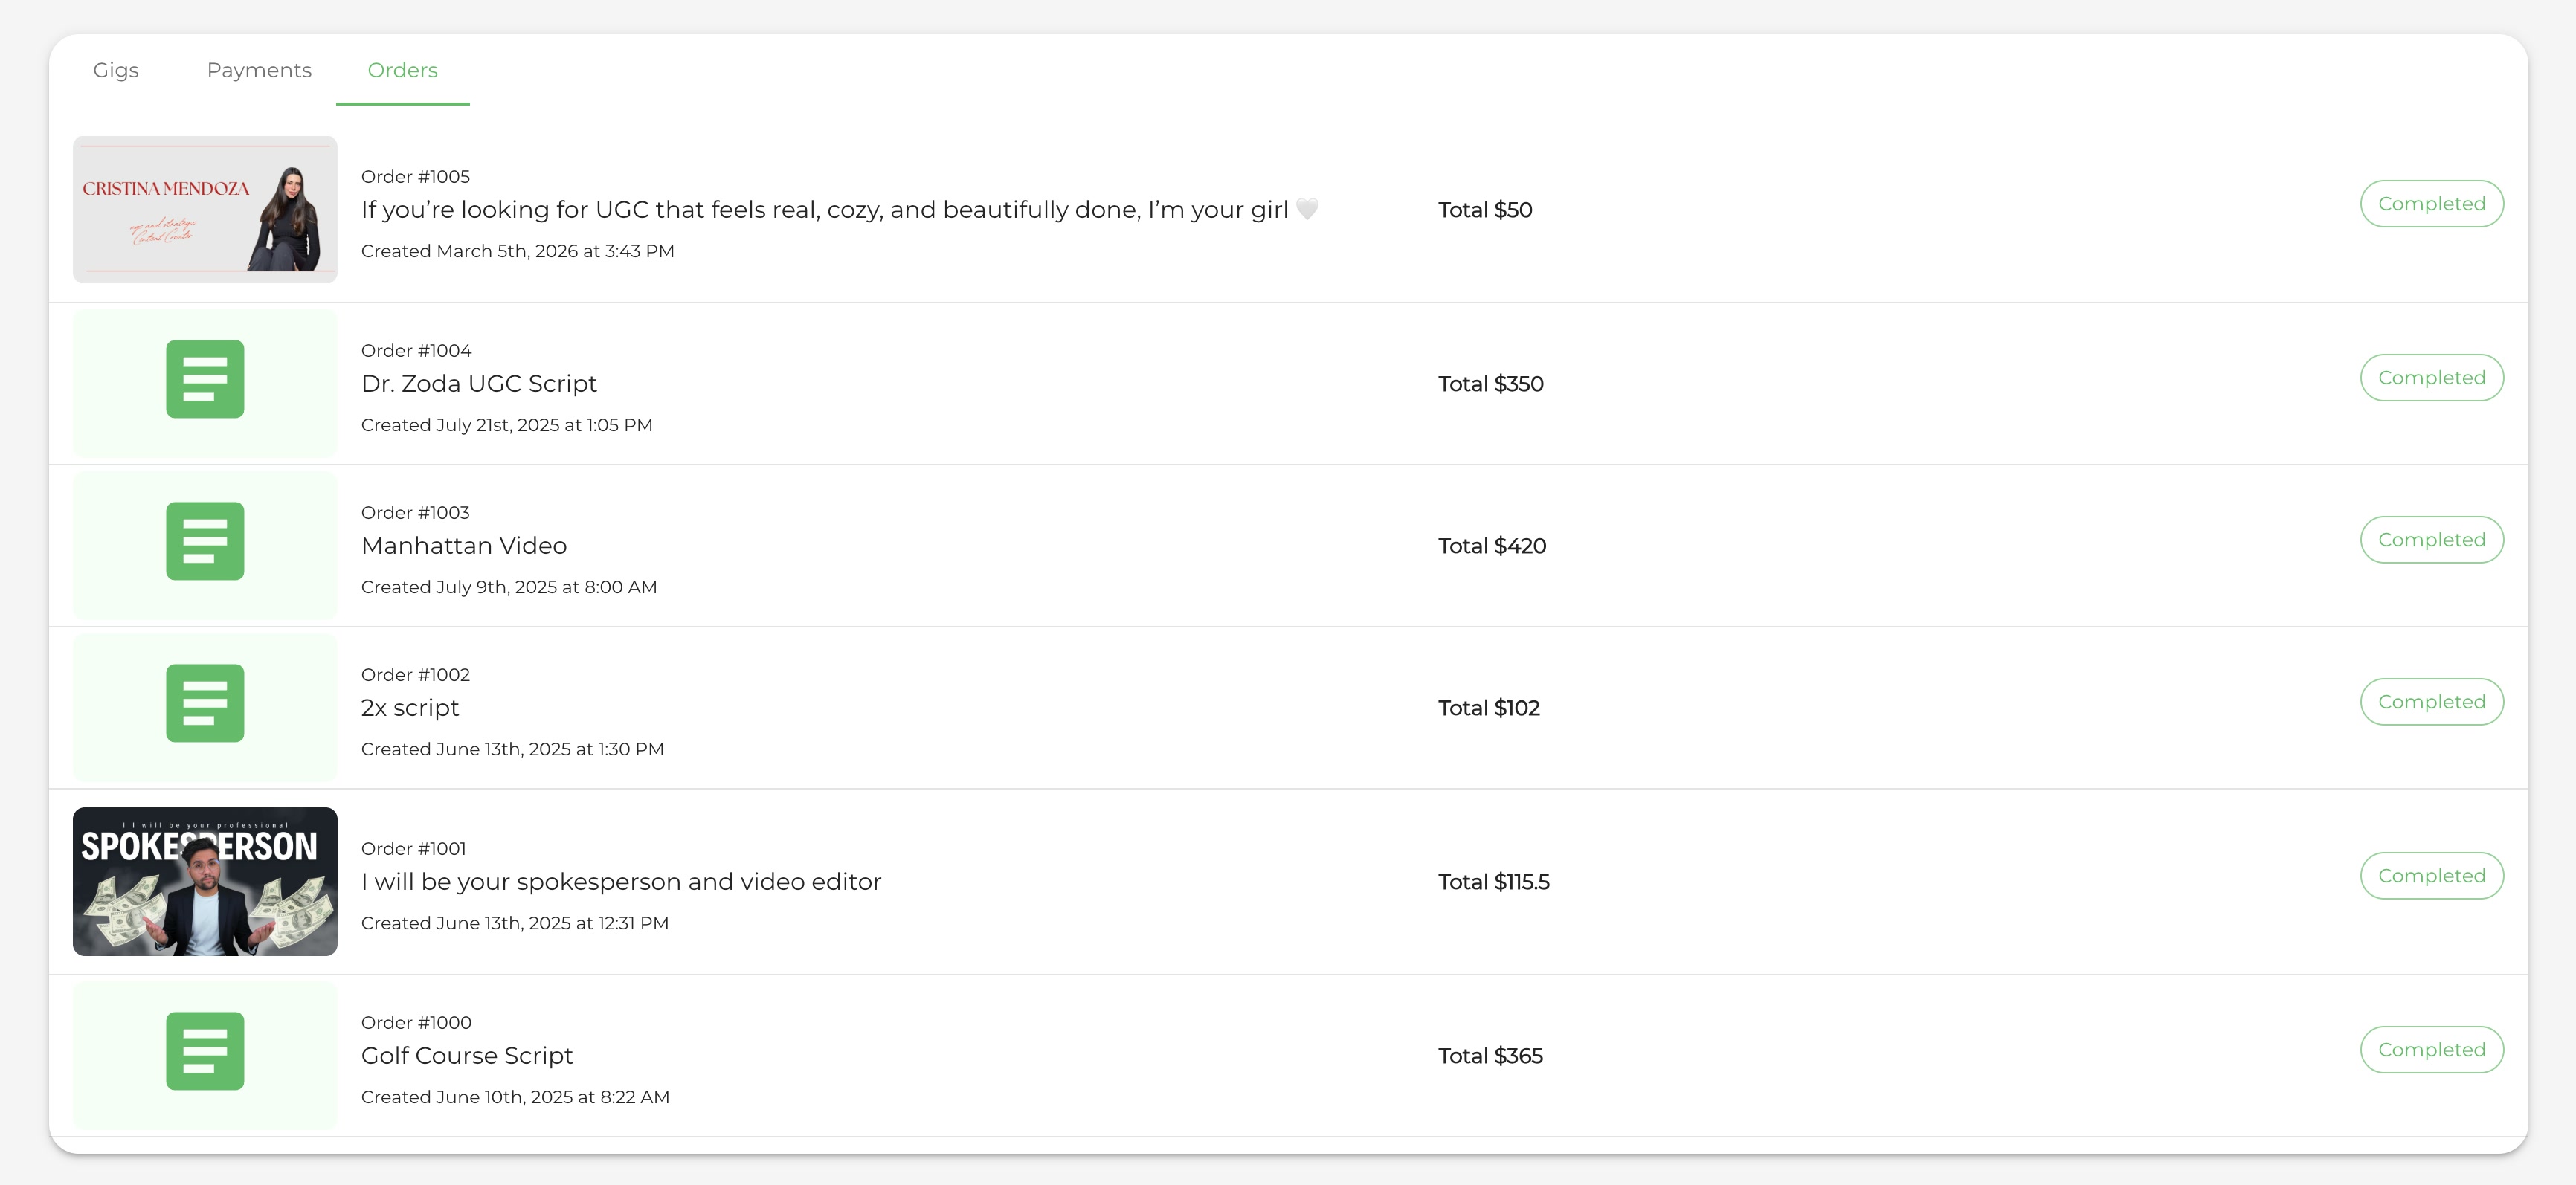Click the document icon for Golf Course Script
The width and height of the screenshot is (2576, 1185).
click(x=205, y=1051)
